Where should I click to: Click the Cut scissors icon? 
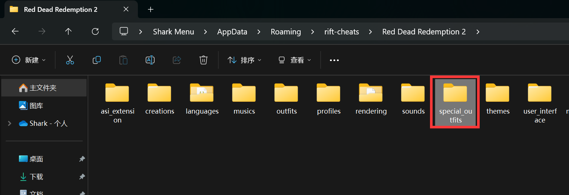pos(70,60)
